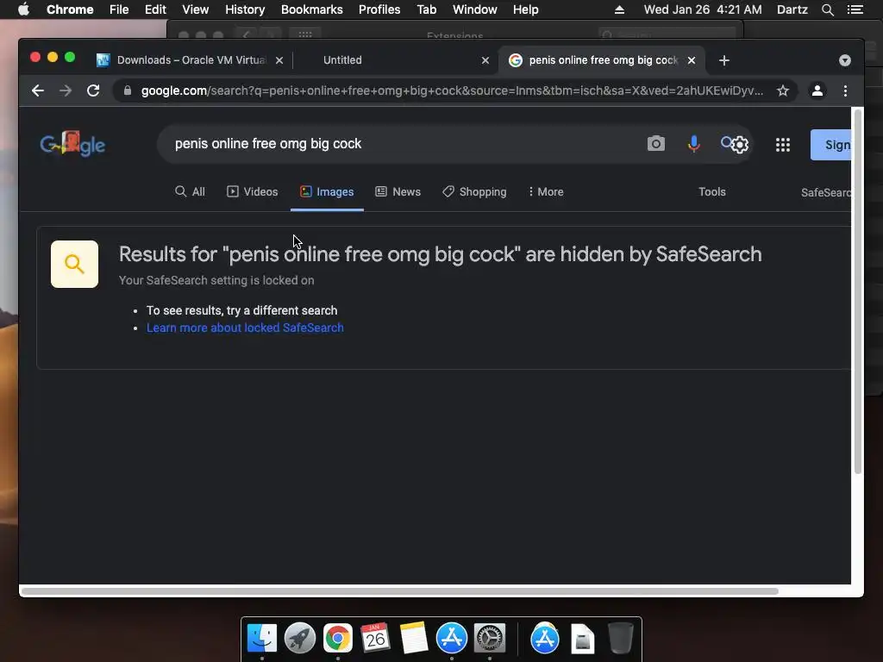Viewport: 883px width, 662px height.
Task: Open Notes from the Dock
Action: point(413,639)
